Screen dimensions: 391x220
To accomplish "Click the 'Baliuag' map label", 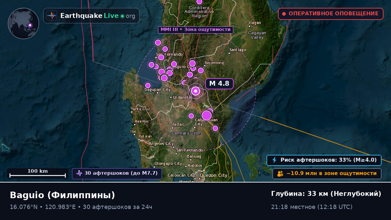I will [194, 156].
